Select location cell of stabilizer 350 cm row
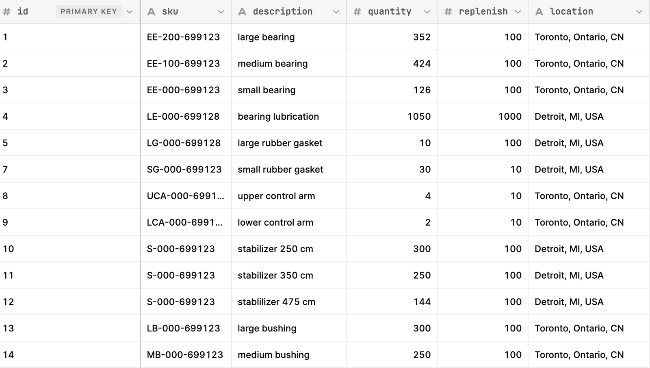The height and width of the screenshot is (368, 650). pos(589,275)
